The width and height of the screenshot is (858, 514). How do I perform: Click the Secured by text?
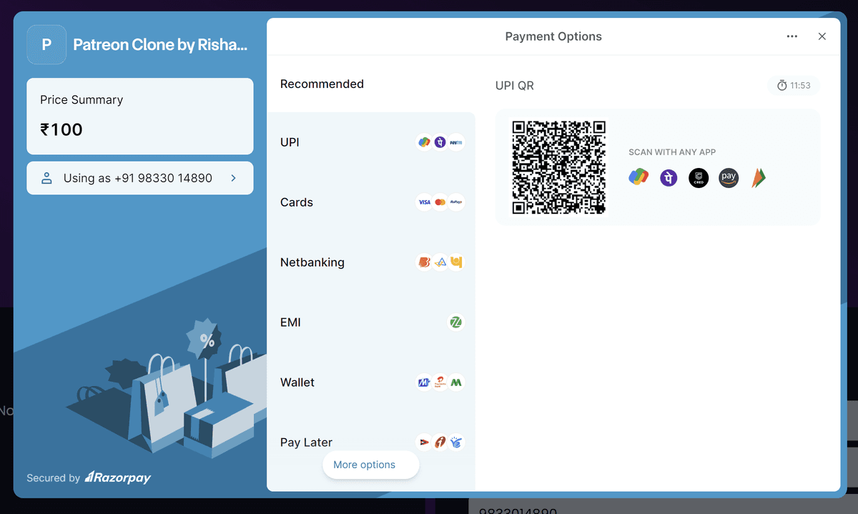[53, 478]
